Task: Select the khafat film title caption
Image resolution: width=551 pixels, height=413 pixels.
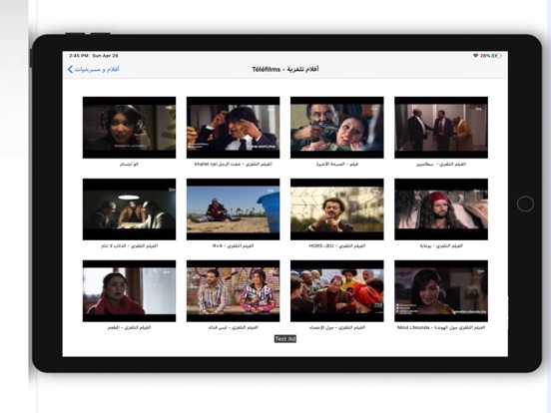Action: [233, 164]
